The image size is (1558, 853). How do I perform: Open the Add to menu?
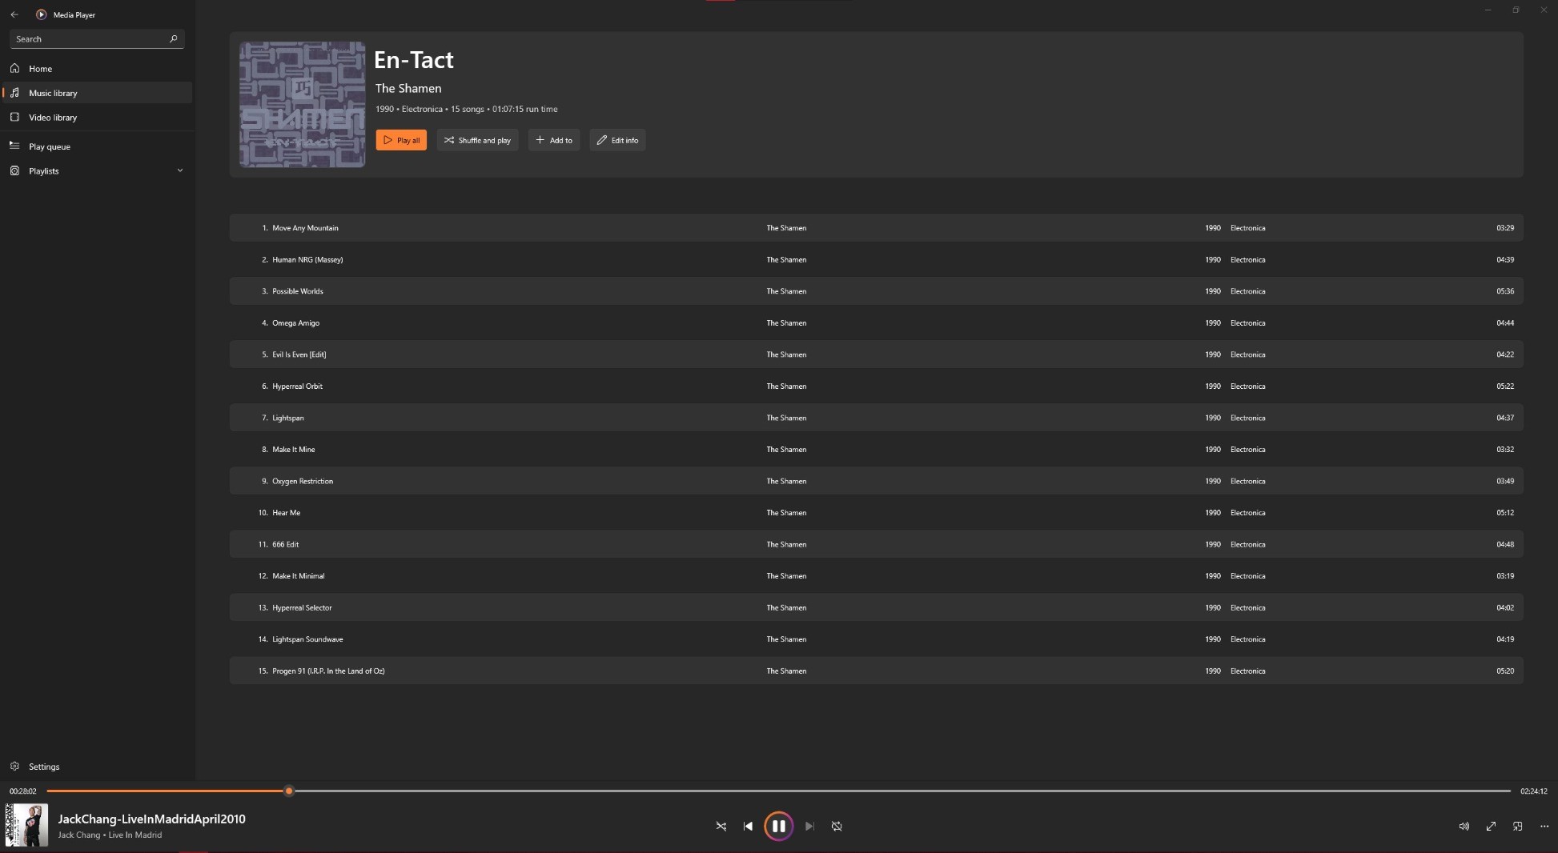pos(554,140)
